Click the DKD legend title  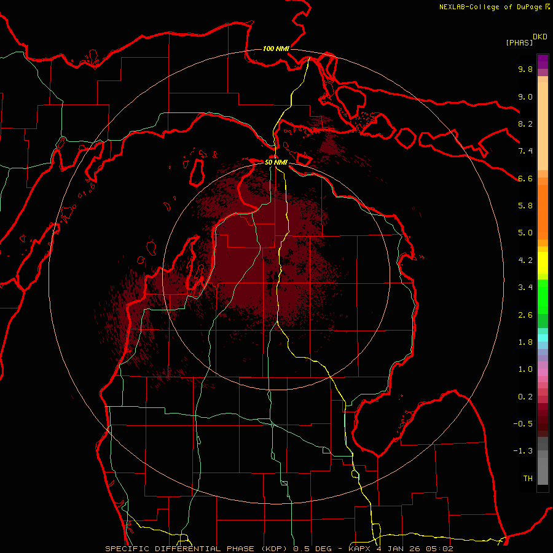coord(540,37)
